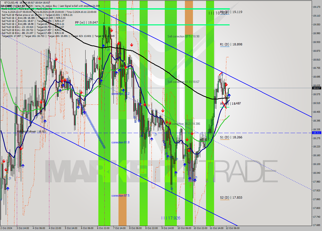Click the 'Time A:2024.10.07 05:00:00' entry
The width and height of the screenshot is (322, 231).
17,12
